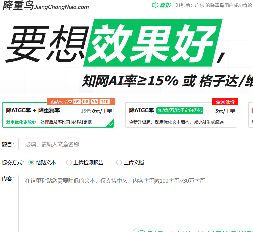Click the 5元/千字 price text

click(225, 111)
